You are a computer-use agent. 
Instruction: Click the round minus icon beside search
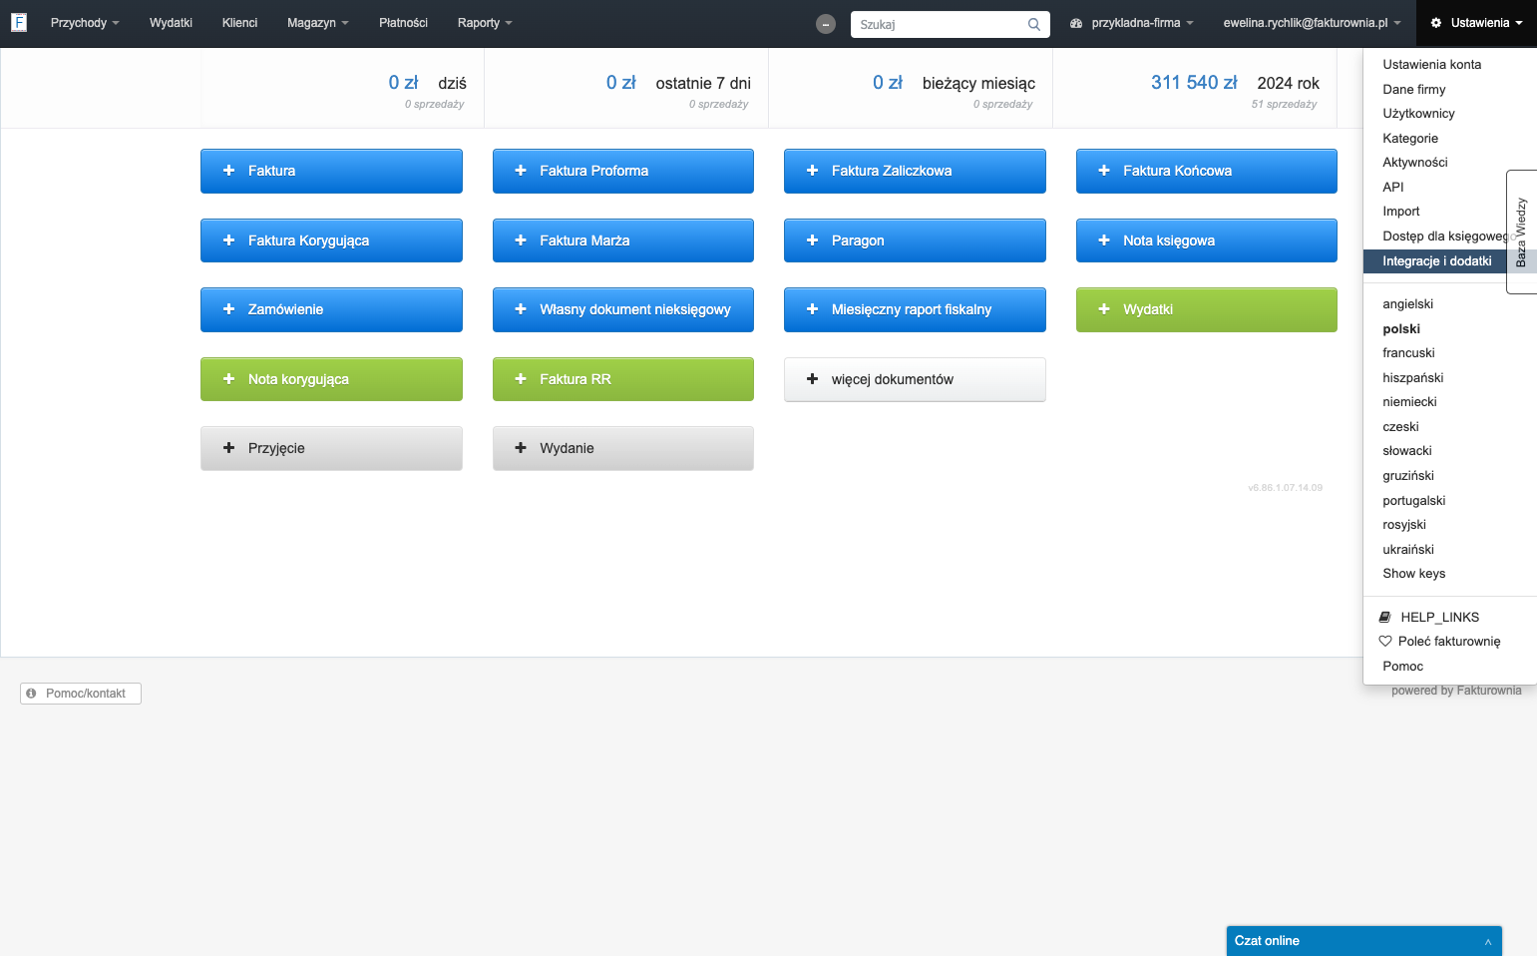click(x=826, y=24)
